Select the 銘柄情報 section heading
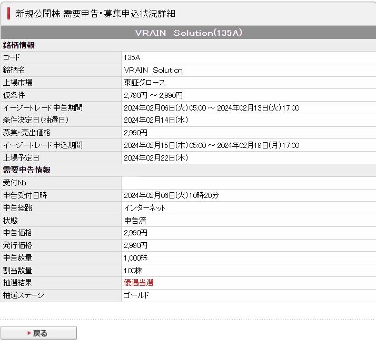Screen dimensions: 376x348 tap(19, 45)
